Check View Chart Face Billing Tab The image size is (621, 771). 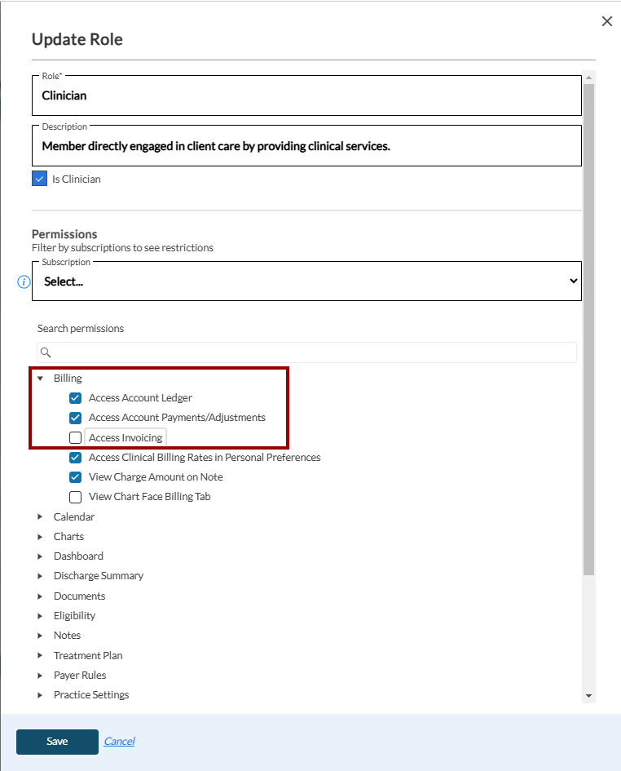[76, 497]
